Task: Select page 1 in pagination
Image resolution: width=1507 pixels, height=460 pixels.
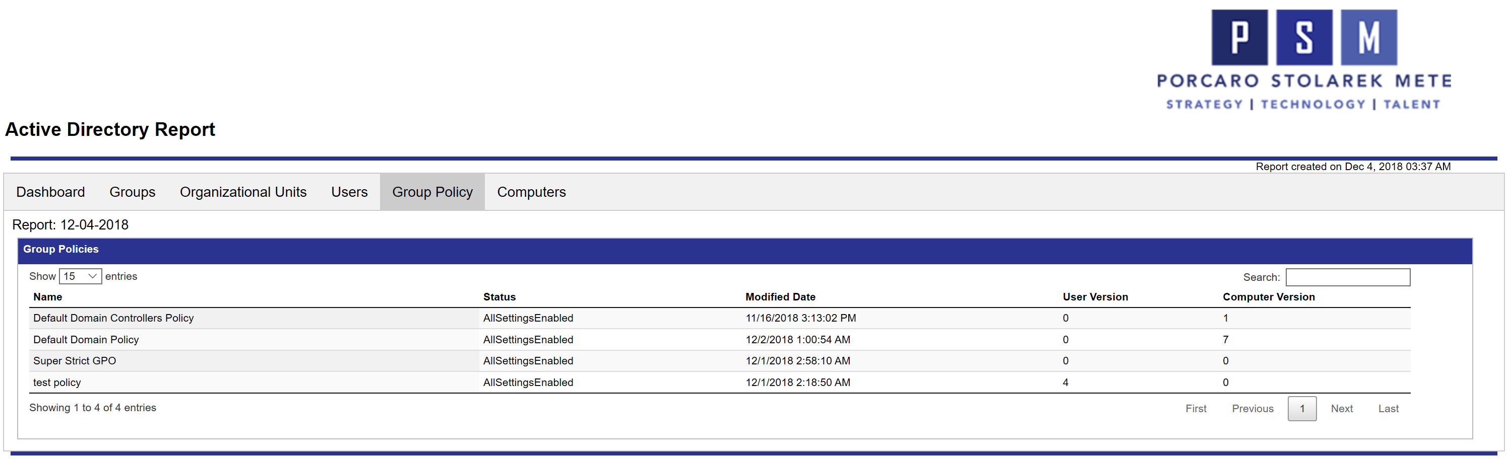Action: (1302, 409)
